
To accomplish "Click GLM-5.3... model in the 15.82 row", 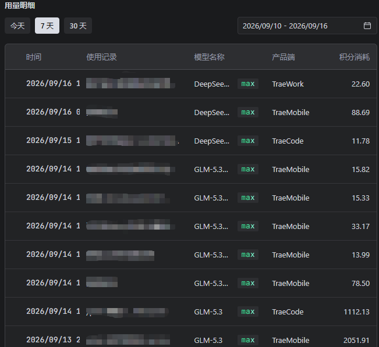I will [211, 169].
